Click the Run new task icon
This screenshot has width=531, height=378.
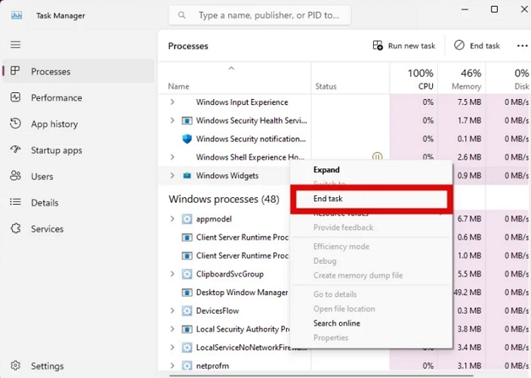[378, 45]
